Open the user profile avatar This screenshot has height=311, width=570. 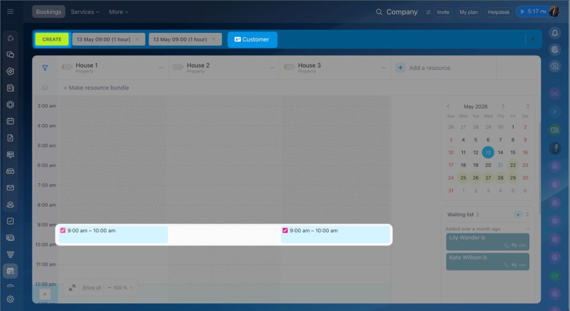click(554, 12)
